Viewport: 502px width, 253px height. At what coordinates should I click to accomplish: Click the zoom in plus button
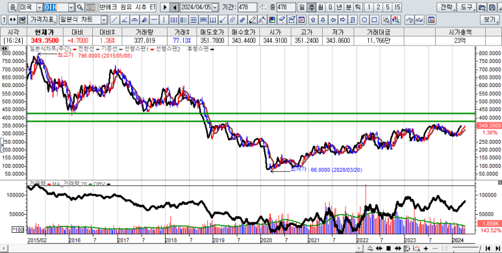(426, 248)
